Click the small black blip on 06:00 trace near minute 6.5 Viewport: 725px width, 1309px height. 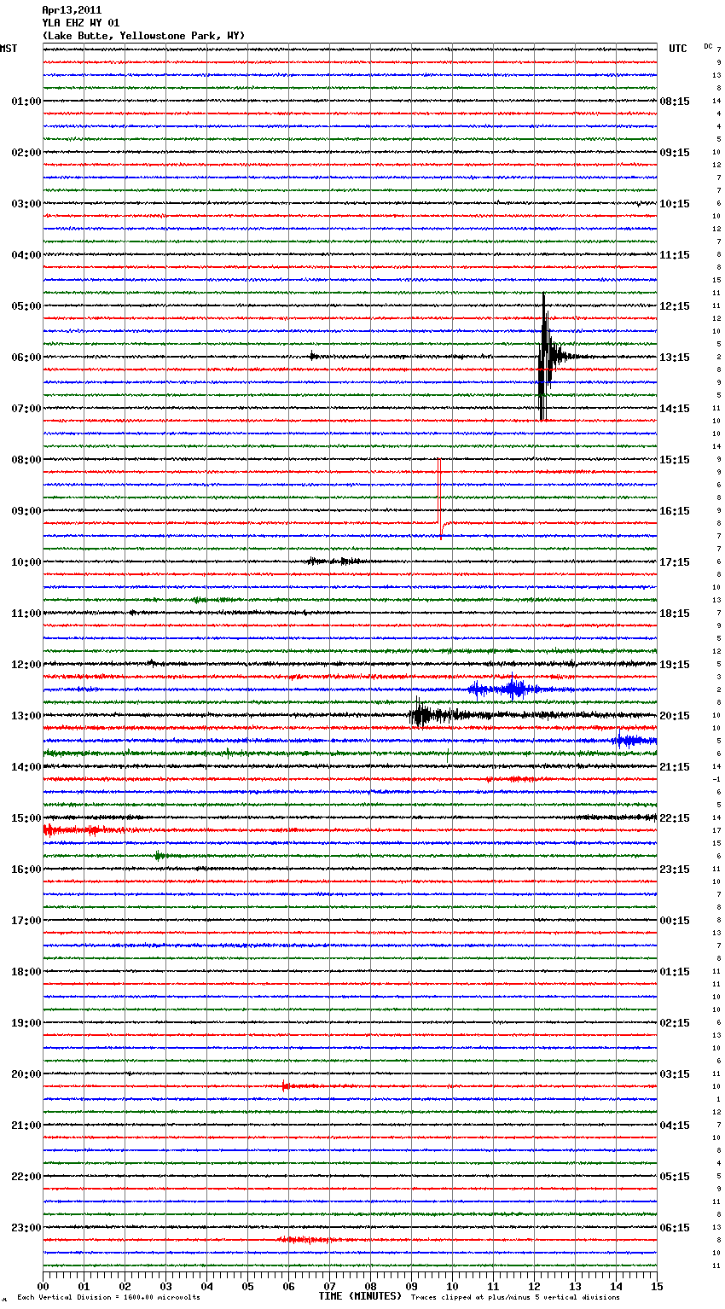314,356
